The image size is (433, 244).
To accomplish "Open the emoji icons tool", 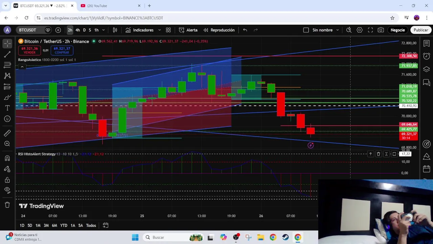I will [7, 119].
